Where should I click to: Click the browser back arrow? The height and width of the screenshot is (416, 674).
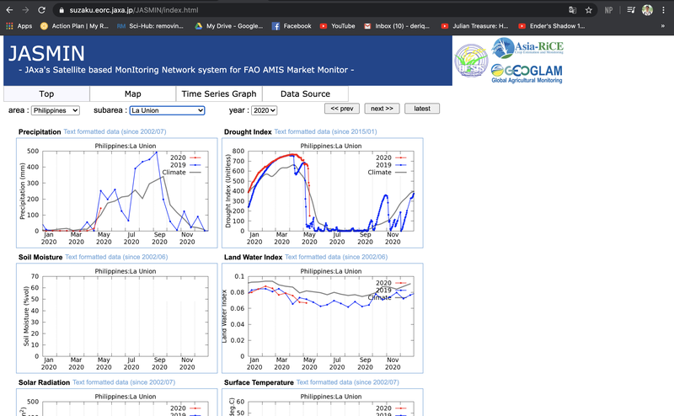coord(8,10)
